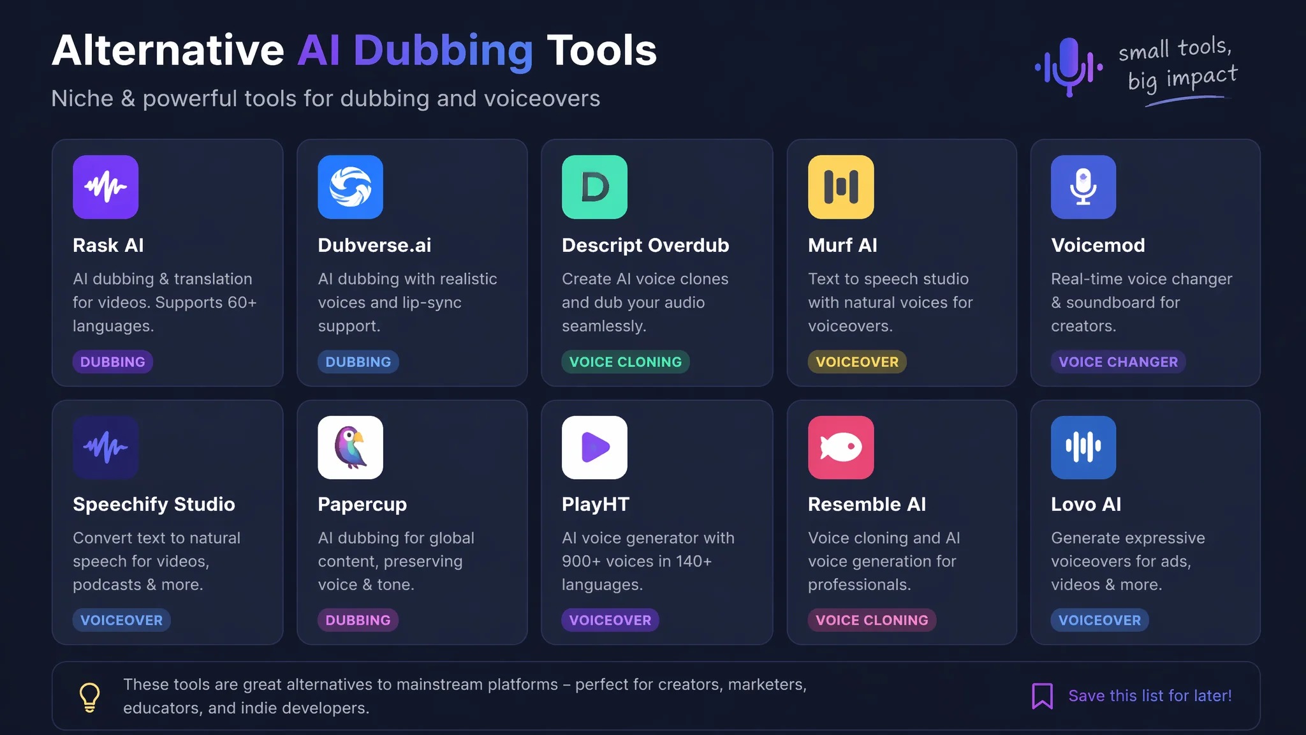Click the Dubverse.ai swirl icon
Screen dimensions: 1306x735
point(350,187)
